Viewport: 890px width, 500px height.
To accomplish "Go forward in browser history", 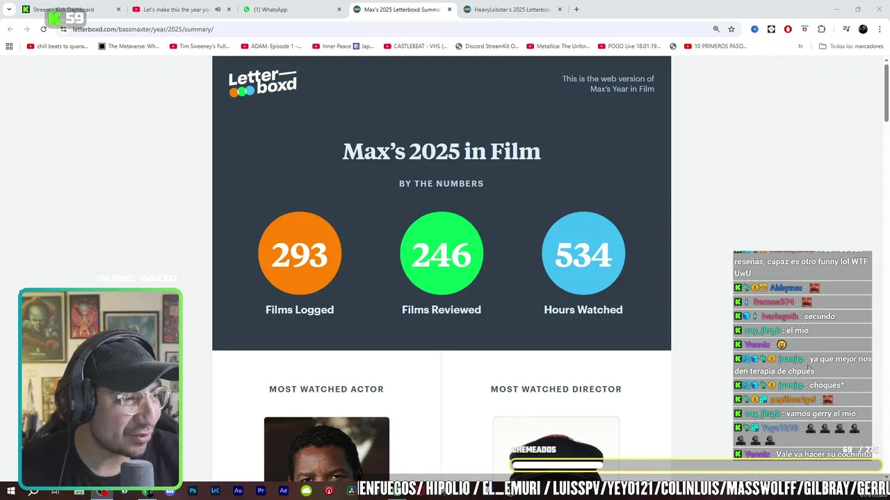I will [x=27, y=29].
